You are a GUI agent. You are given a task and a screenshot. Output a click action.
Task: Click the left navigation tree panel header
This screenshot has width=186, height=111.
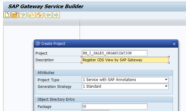[x=42, y=22]
